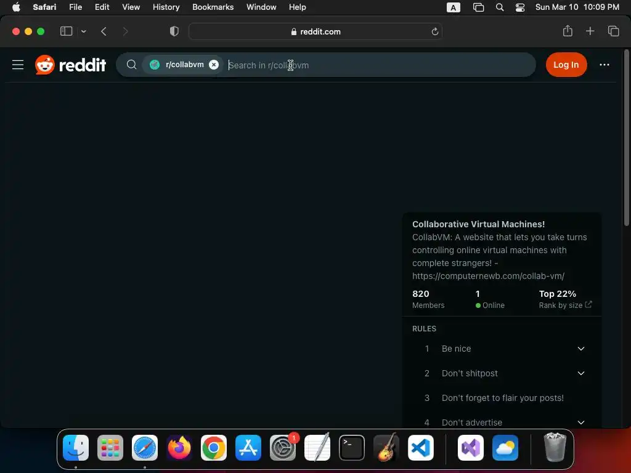Open the Weather app from the Dock
Viewport: 631px width, 473px height.
pos(505,448)
